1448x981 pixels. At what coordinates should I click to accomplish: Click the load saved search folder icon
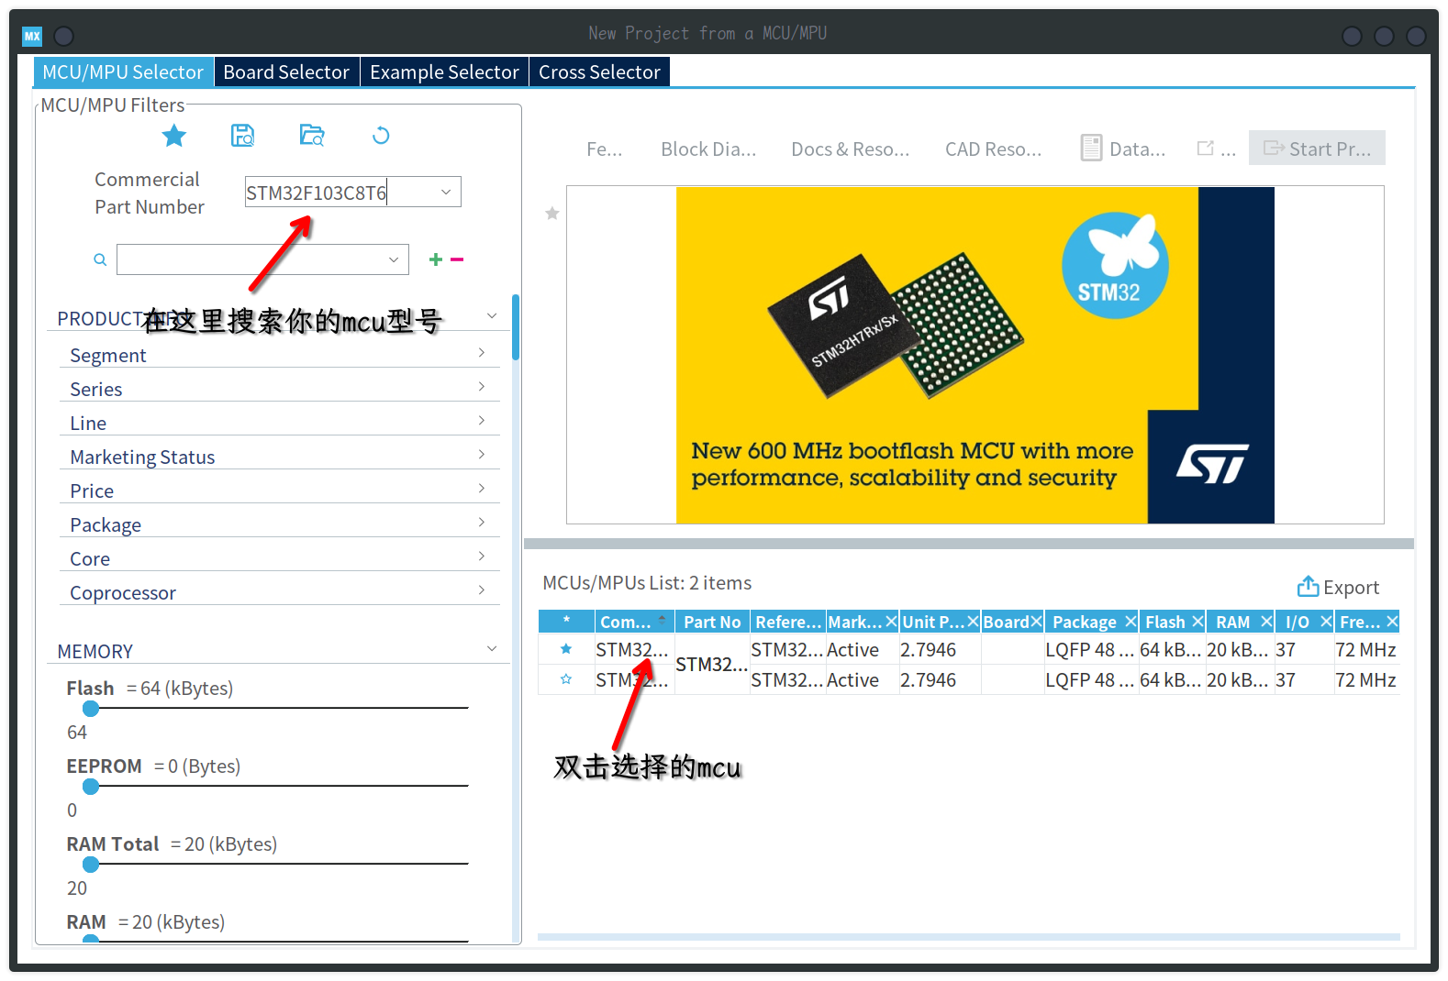(312, 136)
